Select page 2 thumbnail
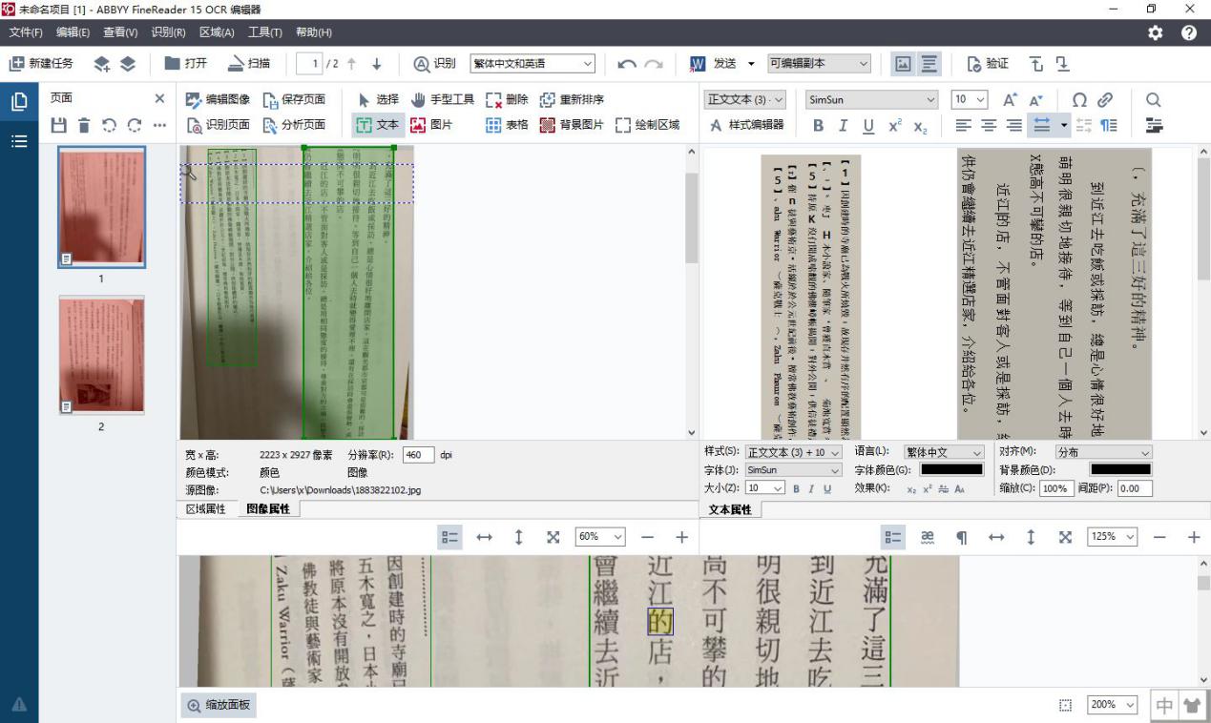The height and width of the screenshot is (723, 1211). 101,355
